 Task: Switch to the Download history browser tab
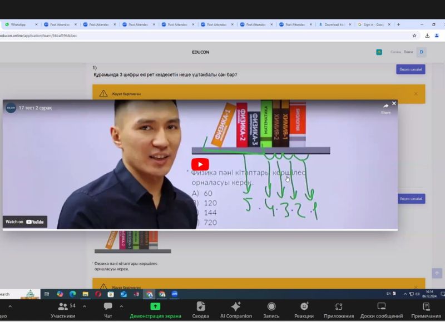335,24
